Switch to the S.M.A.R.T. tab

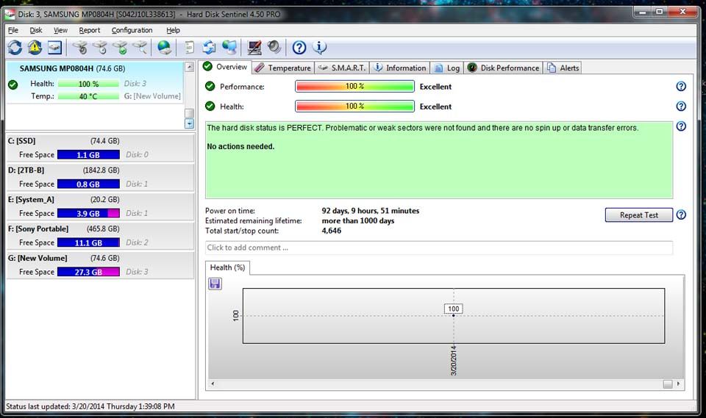coord(342,68)
